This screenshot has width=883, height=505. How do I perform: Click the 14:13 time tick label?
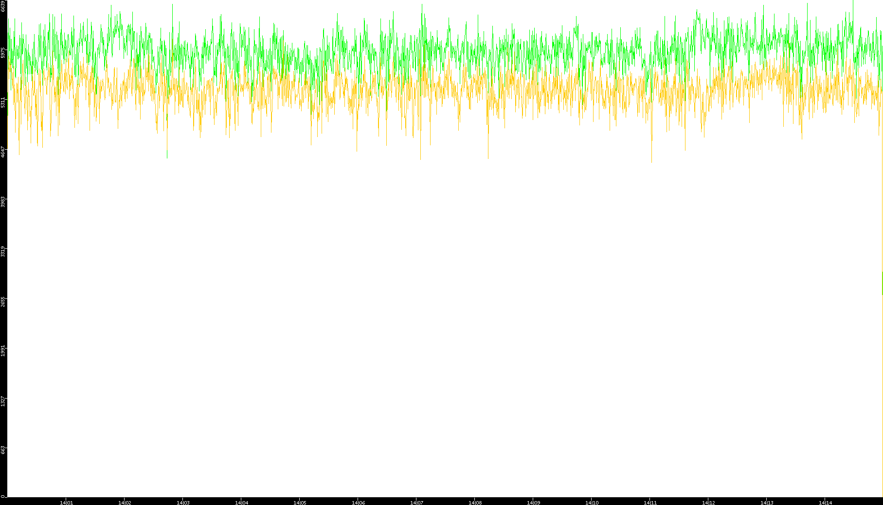(767, 503)
